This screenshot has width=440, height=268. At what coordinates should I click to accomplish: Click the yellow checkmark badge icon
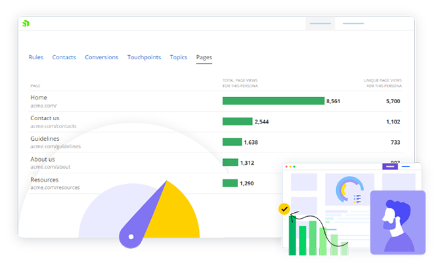(x=284, y=209)
